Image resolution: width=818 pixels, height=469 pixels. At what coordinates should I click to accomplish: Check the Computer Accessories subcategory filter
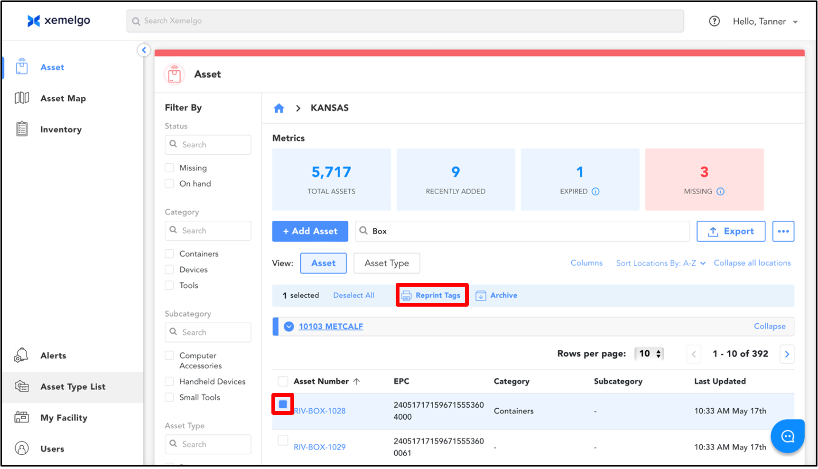pyautogui.click(x=169, y=355)
